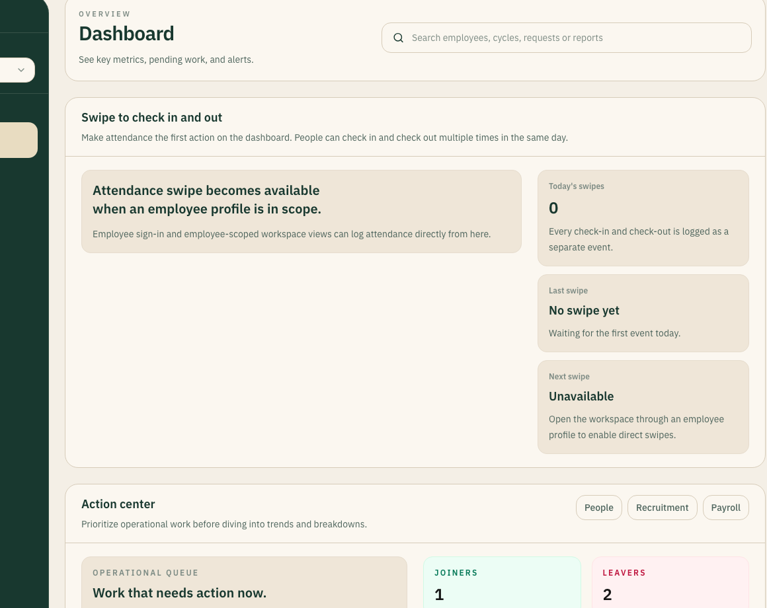
Task: Open the Today's swipes metric card
Action: click(643, 218)
